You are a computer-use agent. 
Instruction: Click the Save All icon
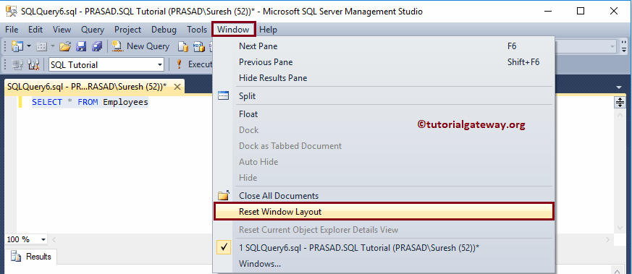coord(97,46)
